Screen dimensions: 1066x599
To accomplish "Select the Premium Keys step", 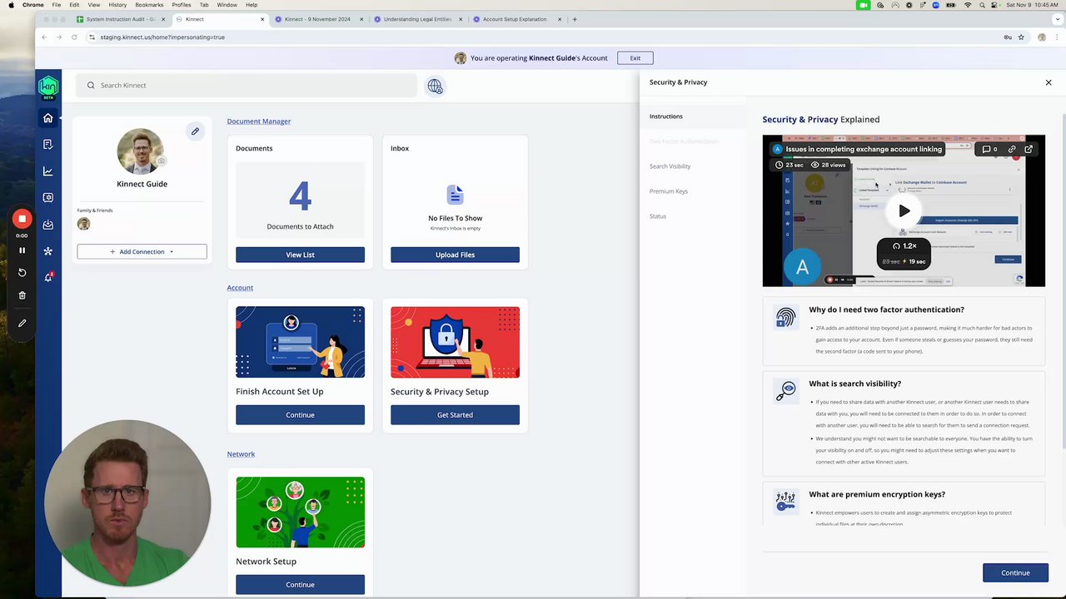I will click(x=669, y=191).
